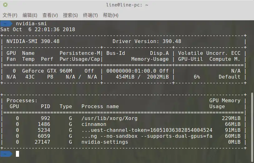Click the 60MiB memory usage value
The image size is (254, 163).
tap(232, 136)
